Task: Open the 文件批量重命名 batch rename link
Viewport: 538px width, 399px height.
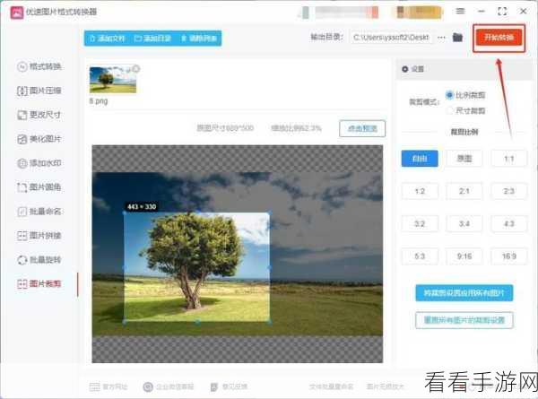Action: click(331, 386)
